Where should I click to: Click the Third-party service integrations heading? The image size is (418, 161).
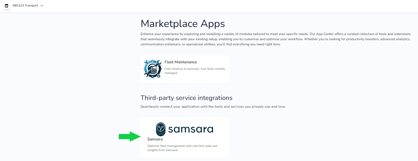(186, 98)
